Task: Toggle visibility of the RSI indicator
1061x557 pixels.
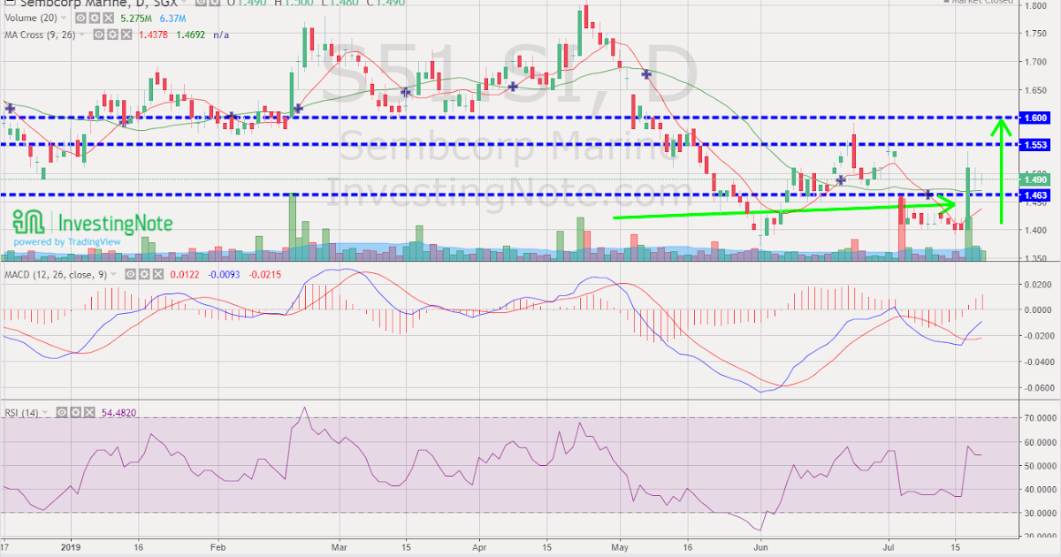Action: click(x=62, y=412)
